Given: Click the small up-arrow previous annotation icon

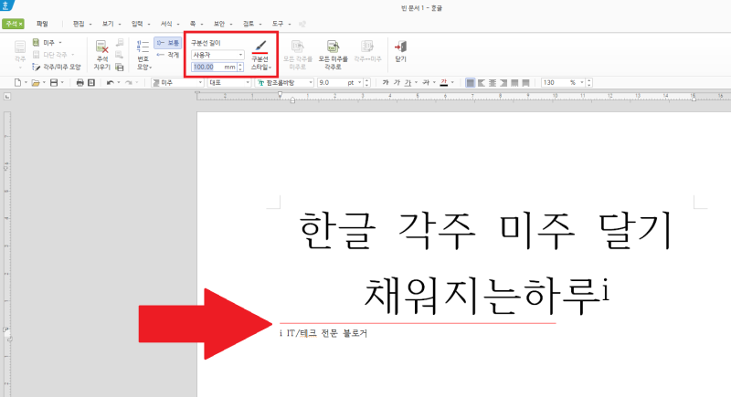Looking at the screenshot, I should coord(120,43).
